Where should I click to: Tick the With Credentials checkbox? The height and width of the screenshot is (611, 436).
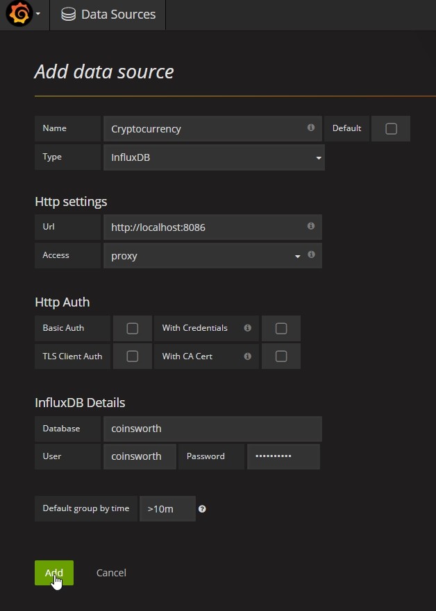pos(281,329)
